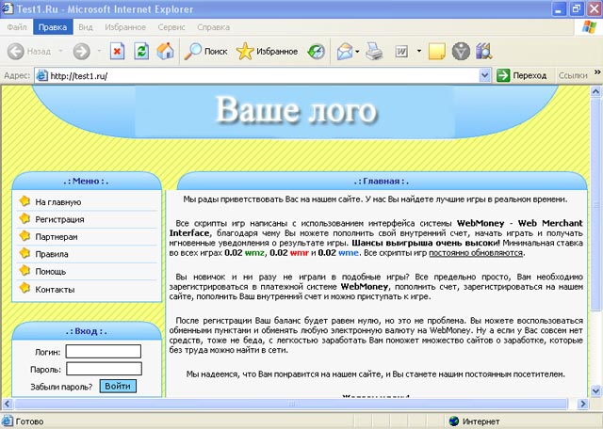Open Favorites (Избранное) star button

click(267, 51)
